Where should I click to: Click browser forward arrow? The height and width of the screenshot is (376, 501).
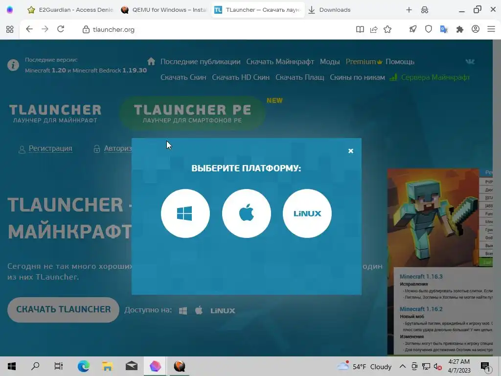click(x=45, y=29)
